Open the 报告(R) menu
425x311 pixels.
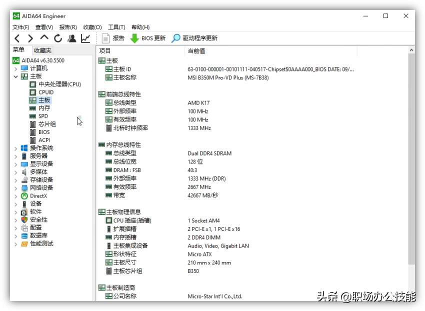pos(68,27)
